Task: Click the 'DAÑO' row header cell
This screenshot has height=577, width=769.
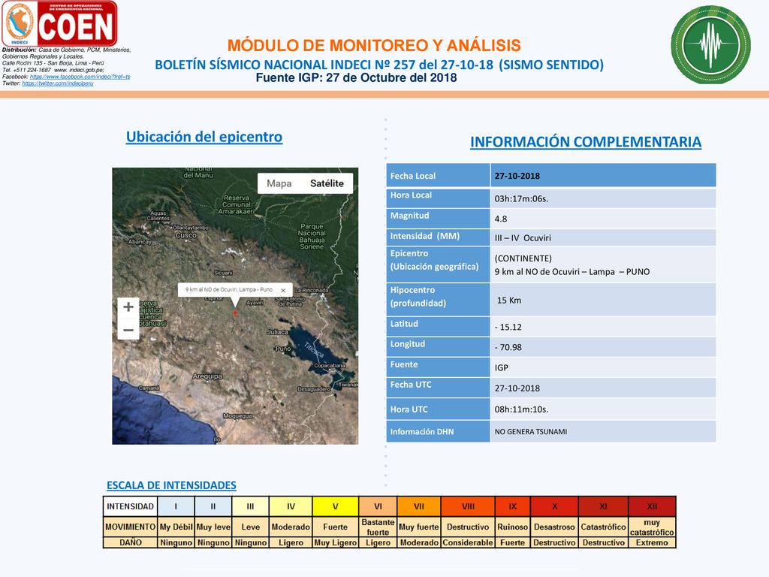Action: tap(131, 542)
